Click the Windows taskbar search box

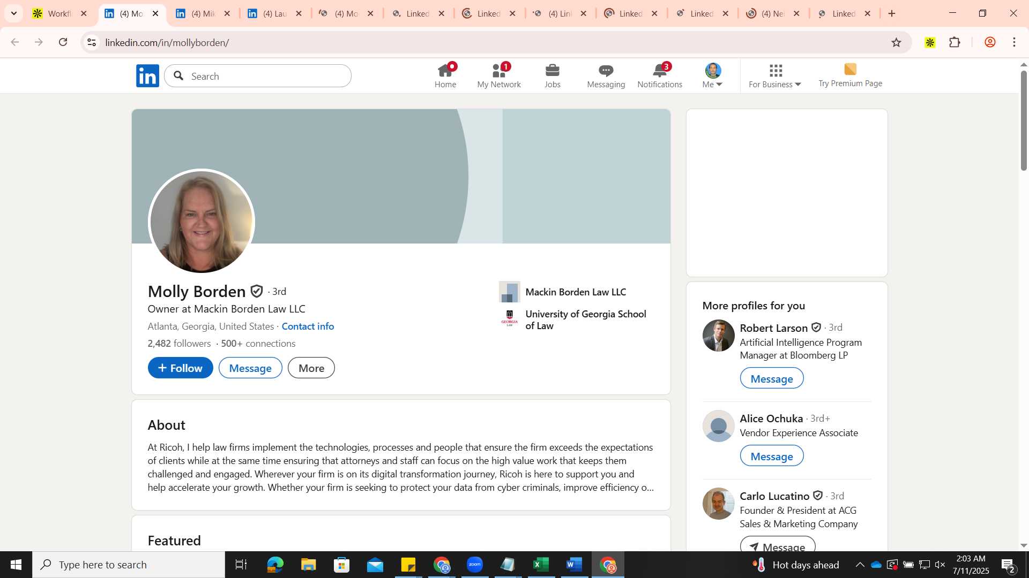tap(129, 565)
